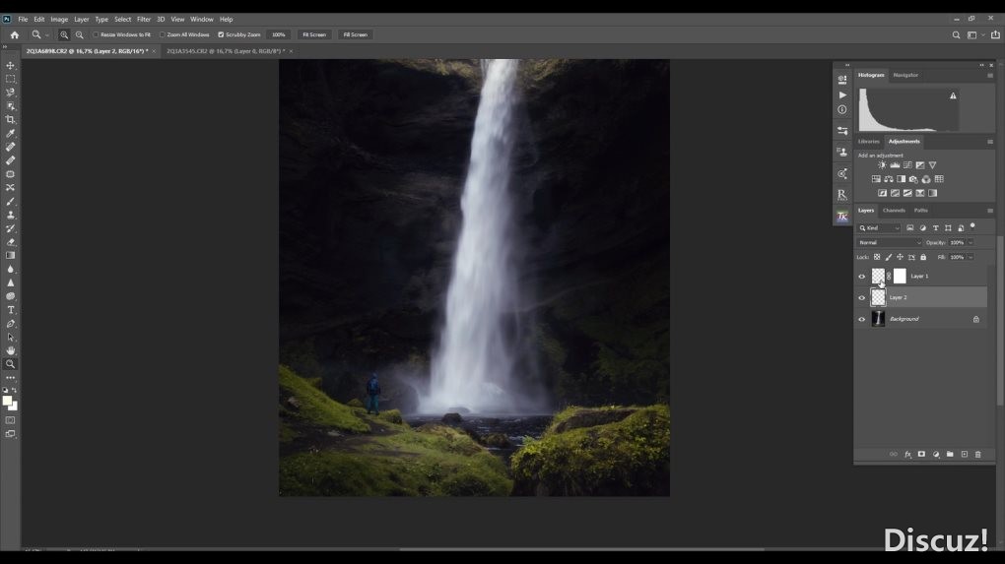Select the Lasso tool
The width and height of the screenshot is (1005, 564).
tap(10, 93)
